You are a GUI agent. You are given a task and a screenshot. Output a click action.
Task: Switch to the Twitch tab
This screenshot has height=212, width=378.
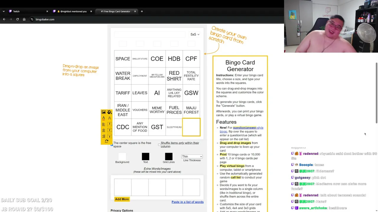pyautogui.click(x=28, y=11)
